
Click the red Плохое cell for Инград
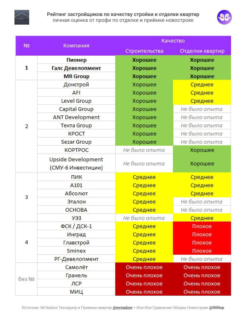pyautogui.click(x=202, y=235)
